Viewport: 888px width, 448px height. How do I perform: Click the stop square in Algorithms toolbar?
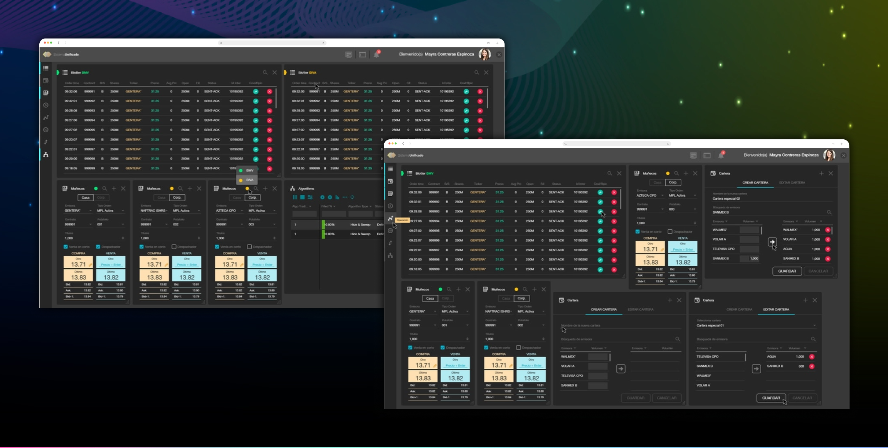(303, 197)
